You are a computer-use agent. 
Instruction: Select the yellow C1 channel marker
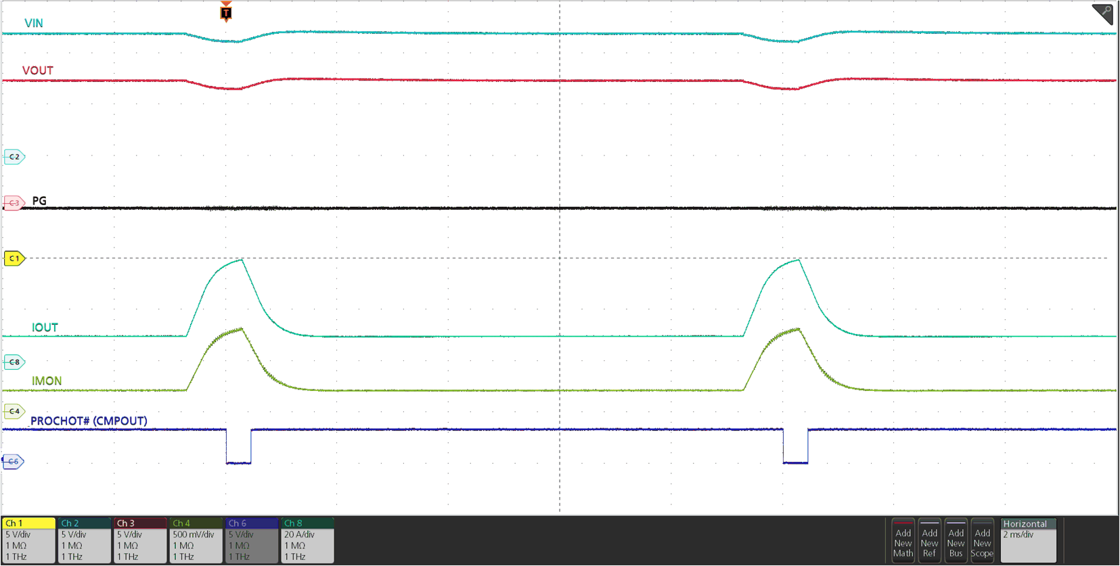tap(14, 258)
